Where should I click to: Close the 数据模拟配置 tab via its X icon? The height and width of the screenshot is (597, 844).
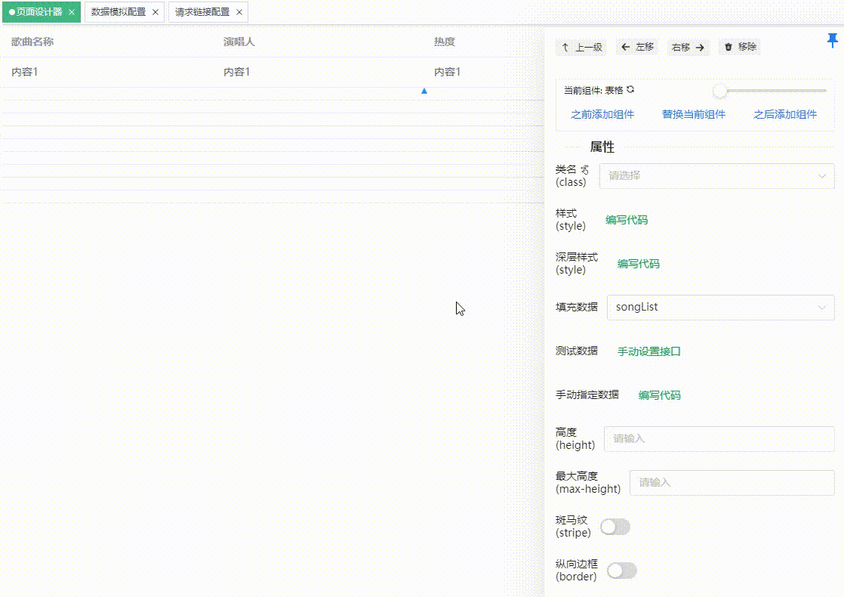pos(155,12)
